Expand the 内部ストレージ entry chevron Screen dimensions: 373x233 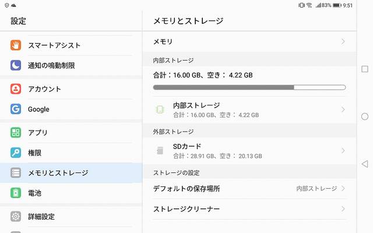click(343, 110)
